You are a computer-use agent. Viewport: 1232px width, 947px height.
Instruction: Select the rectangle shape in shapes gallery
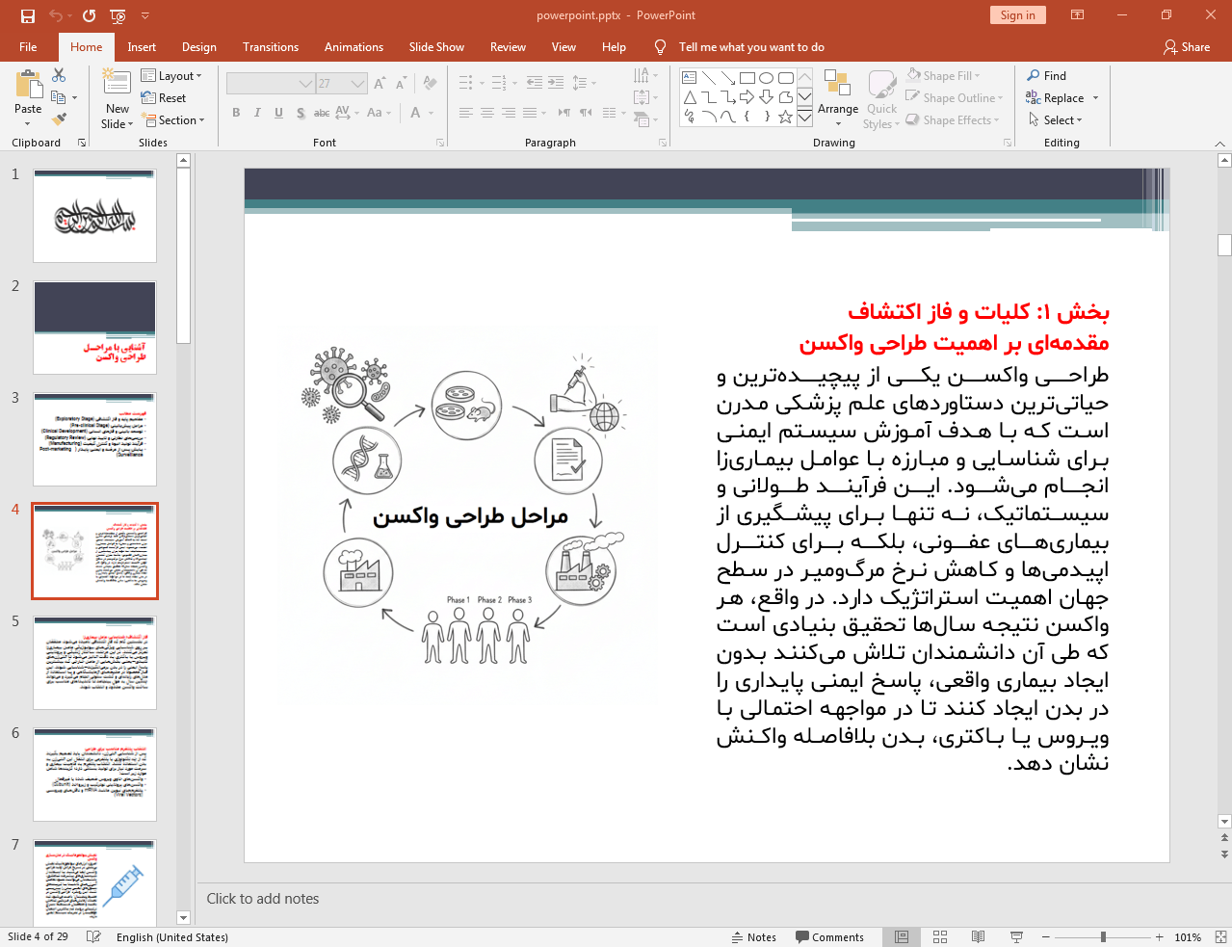pyautogui.click(x=747, y=78)
